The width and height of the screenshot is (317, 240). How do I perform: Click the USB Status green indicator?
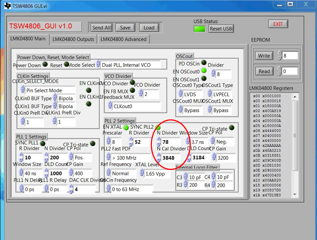pyautogui.click(x=199, y=29)
